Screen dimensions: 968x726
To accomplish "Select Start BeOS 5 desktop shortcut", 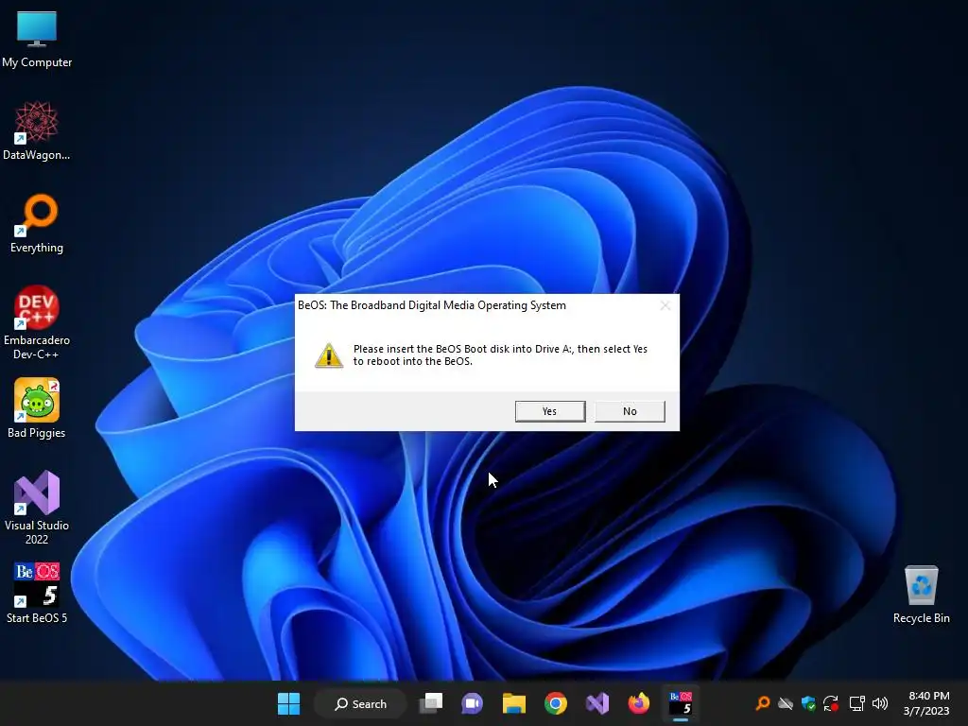I will coord(37,594).
